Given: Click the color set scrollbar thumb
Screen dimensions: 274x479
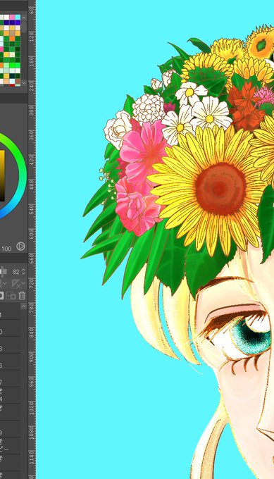Looking at the screenshot, I should (24, 27).
